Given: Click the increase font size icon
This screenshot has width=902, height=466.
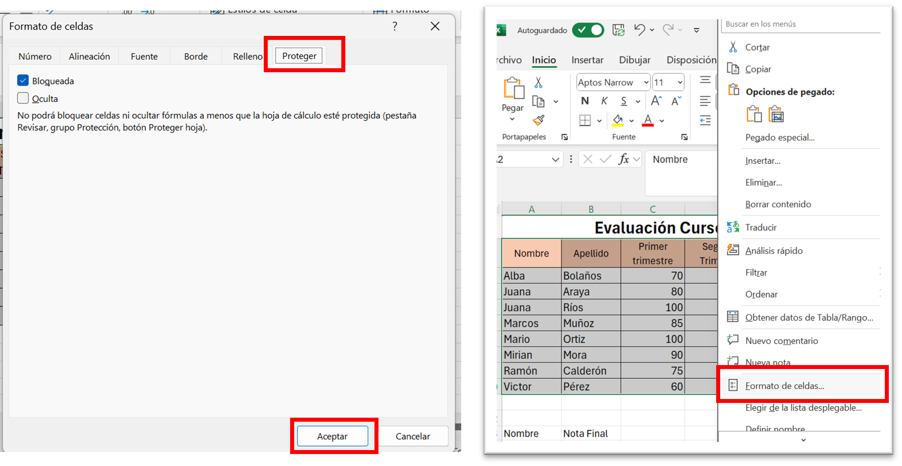Looking at the screenshot, I should (x=656, y=101).
